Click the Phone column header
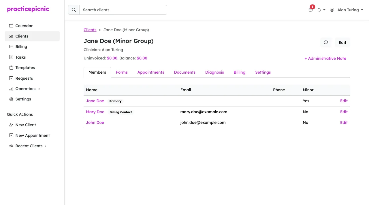The width and height of the screenshot is (369, 205). click(279, 90)
